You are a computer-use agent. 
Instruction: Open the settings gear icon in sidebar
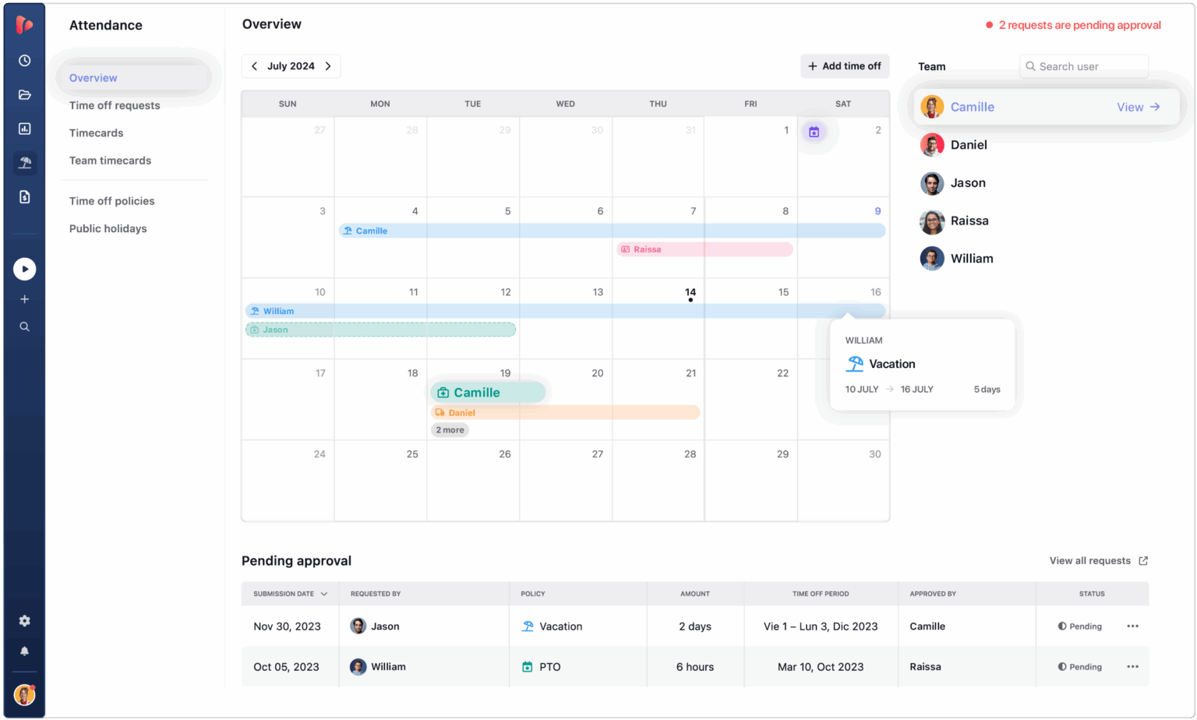[x=24, y=620]
